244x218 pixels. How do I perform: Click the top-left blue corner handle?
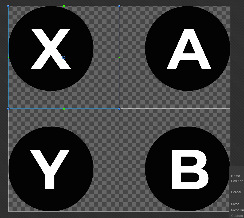tap(8, 6)
